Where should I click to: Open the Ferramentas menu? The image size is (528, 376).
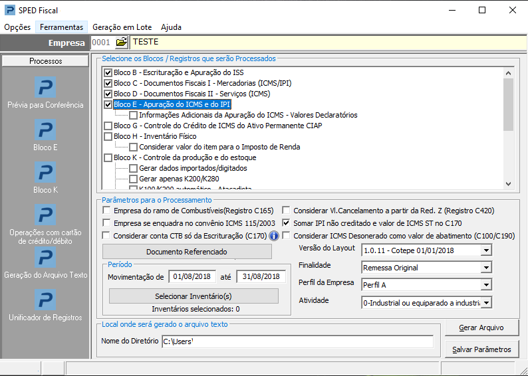tap(61, 27)
